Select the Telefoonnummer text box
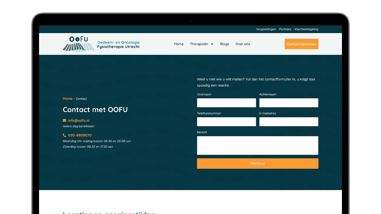381x214 pixels. (x=226, y=122)
